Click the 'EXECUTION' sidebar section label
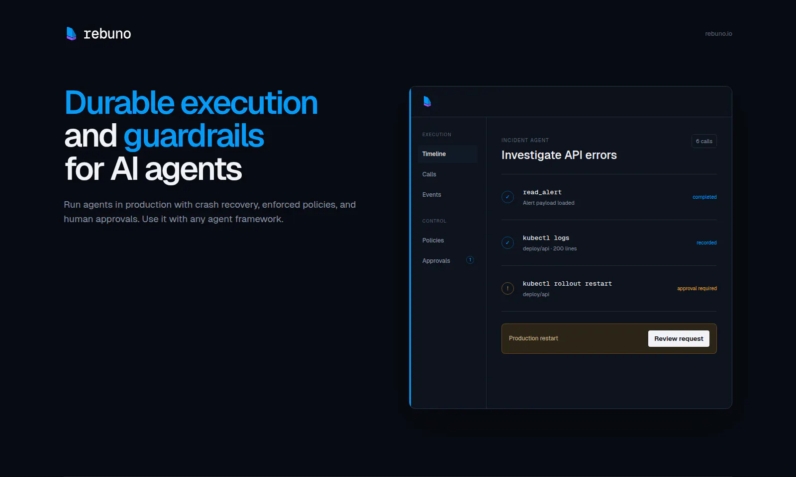The image size is (796, 477). [437, 135]
